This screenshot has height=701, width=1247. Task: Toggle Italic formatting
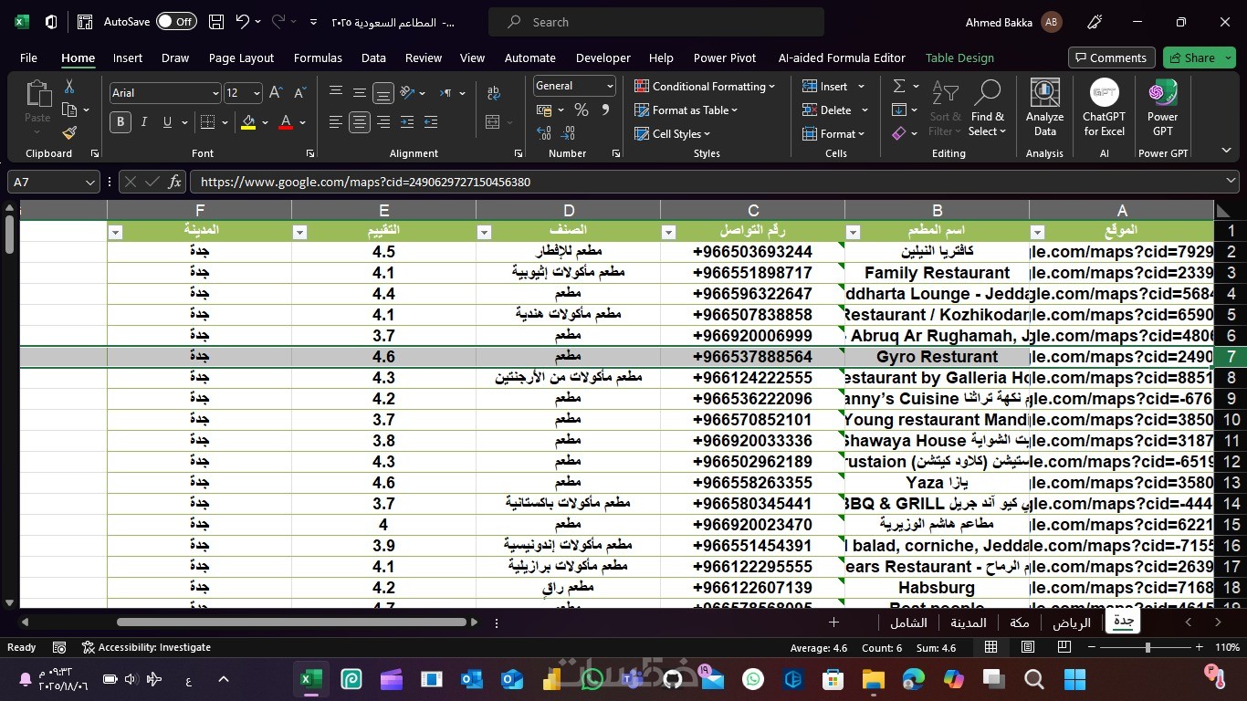point(143,122)
